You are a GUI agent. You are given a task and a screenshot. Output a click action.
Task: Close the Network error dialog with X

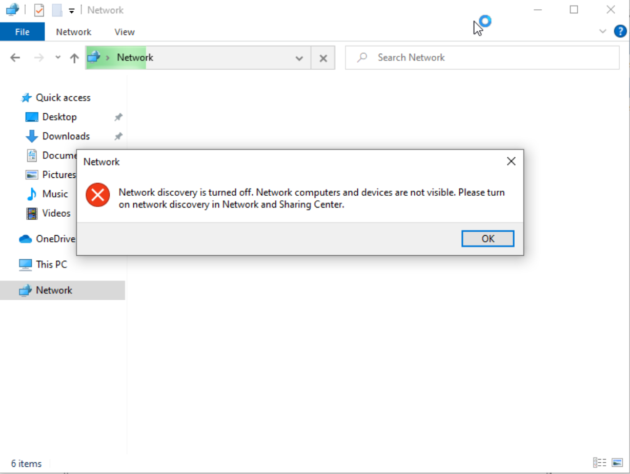tap(511, 161)
